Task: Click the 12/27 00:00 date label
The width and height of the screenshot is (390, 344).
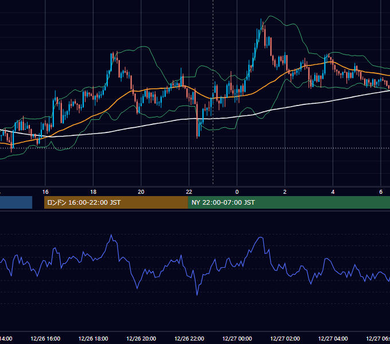Action: pyautogui.click(x=237, y=338)
